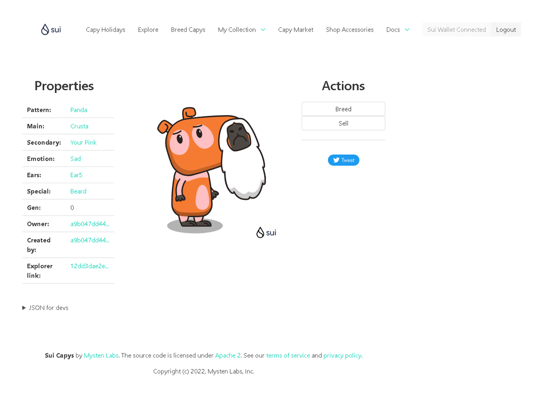Expand My Collection dropdown chevron

pos(263,30)
